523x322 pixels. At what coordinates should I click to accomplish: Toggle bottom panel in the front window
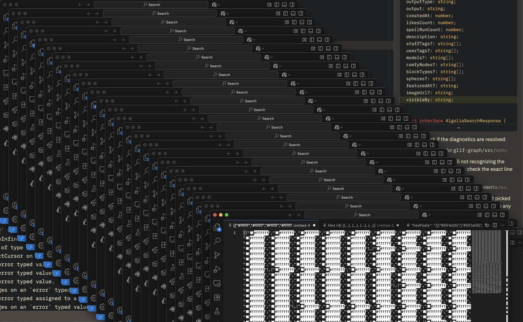(495, 215)
